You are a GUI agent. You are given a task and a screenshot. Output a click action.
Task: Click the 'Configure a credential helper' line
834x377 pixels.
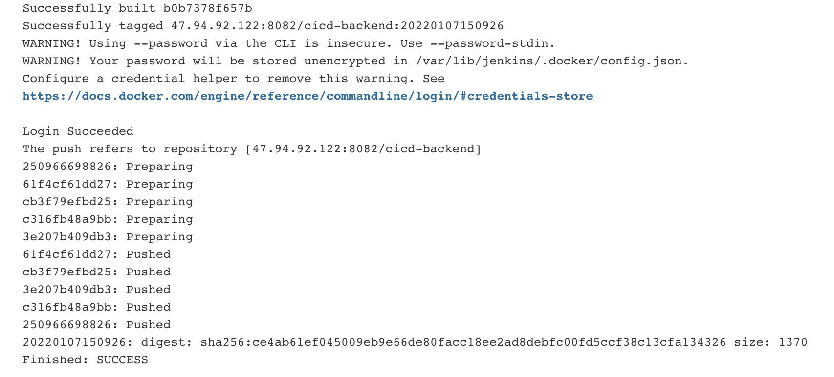point(234,79)
